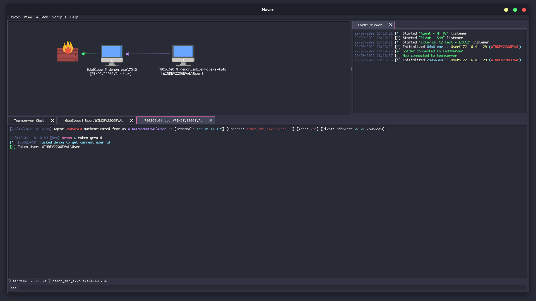
Task: Select the 6da61eae demon.exe computer node
Action: [112, 55]
